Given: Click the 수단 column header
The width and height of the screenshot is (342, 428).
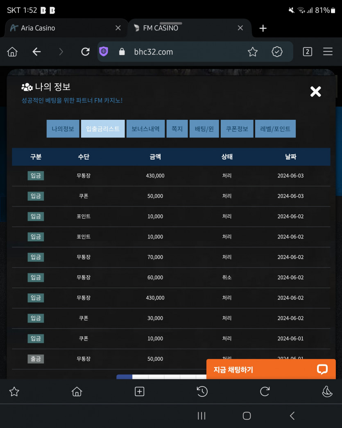Looking at the screenshot, I should [x=84, y=157].
